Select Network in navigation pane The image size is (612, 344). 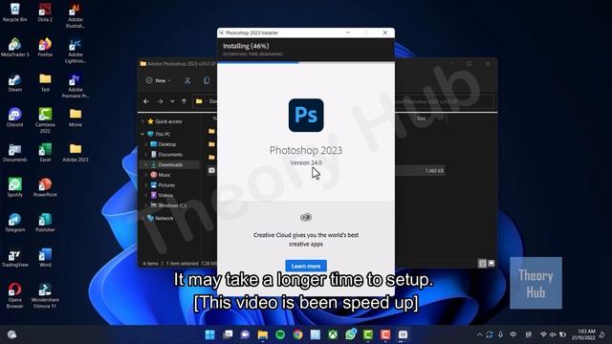(x=164, y=218)
